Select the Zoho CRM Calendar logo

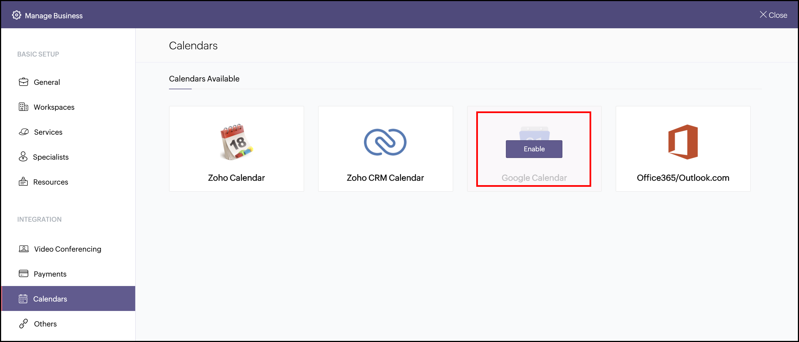tap(385, 142)
